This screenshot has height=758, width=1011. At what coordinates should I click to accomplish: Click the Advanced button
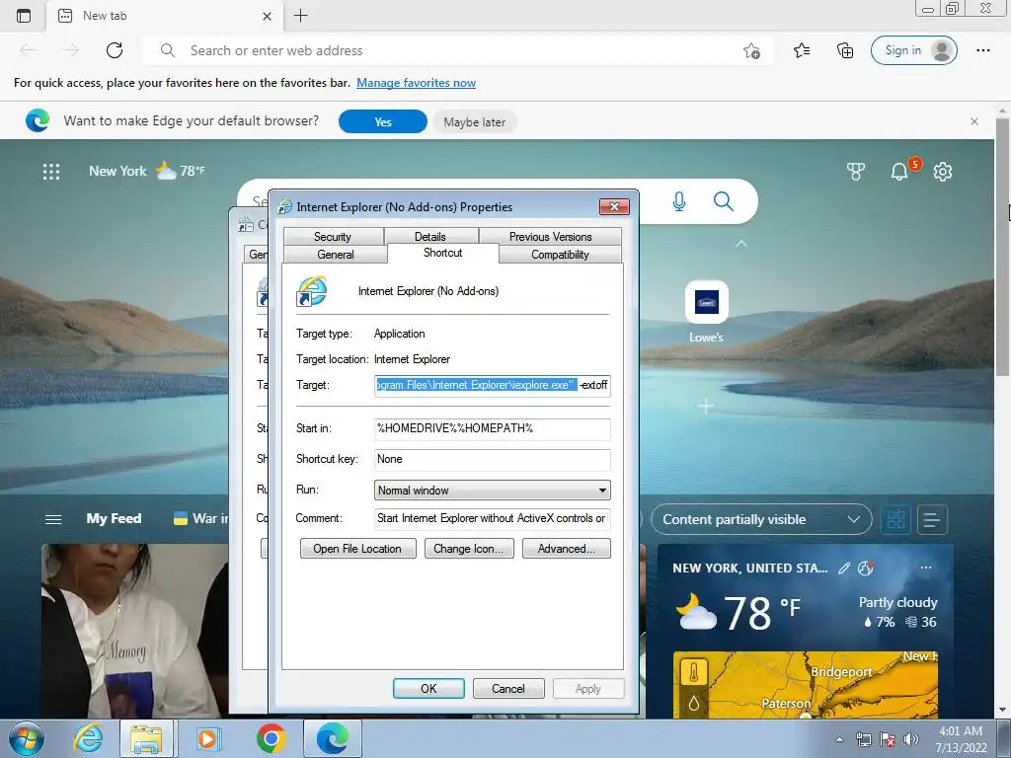566,549
